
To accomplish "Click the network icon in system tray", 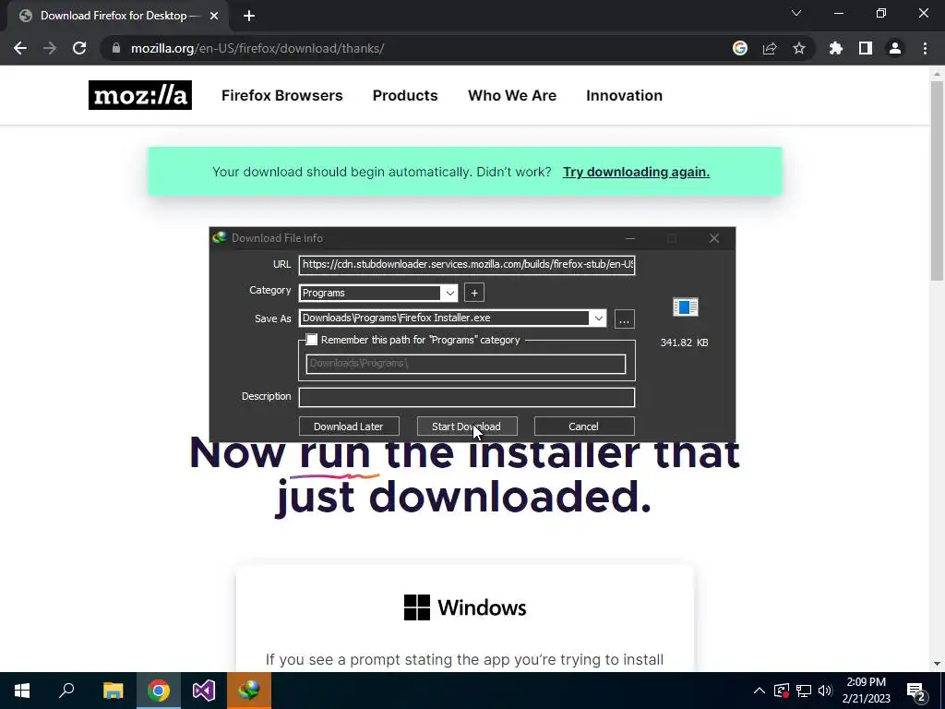I will 804,691.
